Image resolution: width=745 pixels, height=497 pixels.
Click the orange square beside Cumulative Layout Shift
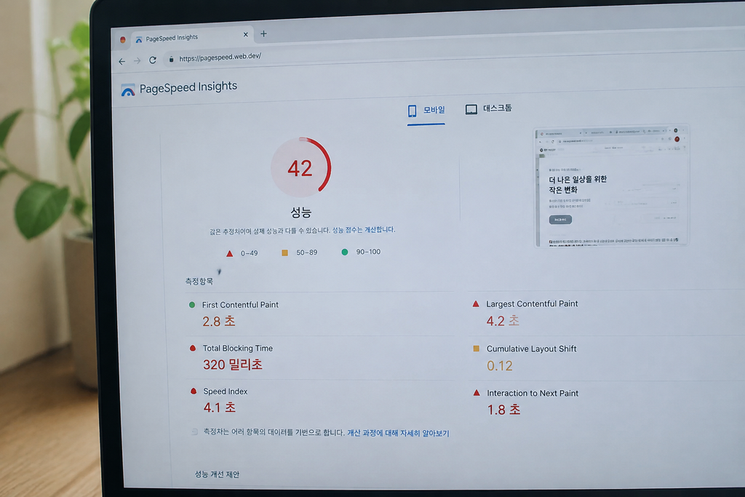pos(476,349)
